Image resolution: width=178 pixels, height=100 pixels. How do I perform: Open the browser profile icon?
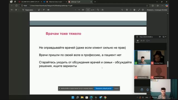click(11, 2)
